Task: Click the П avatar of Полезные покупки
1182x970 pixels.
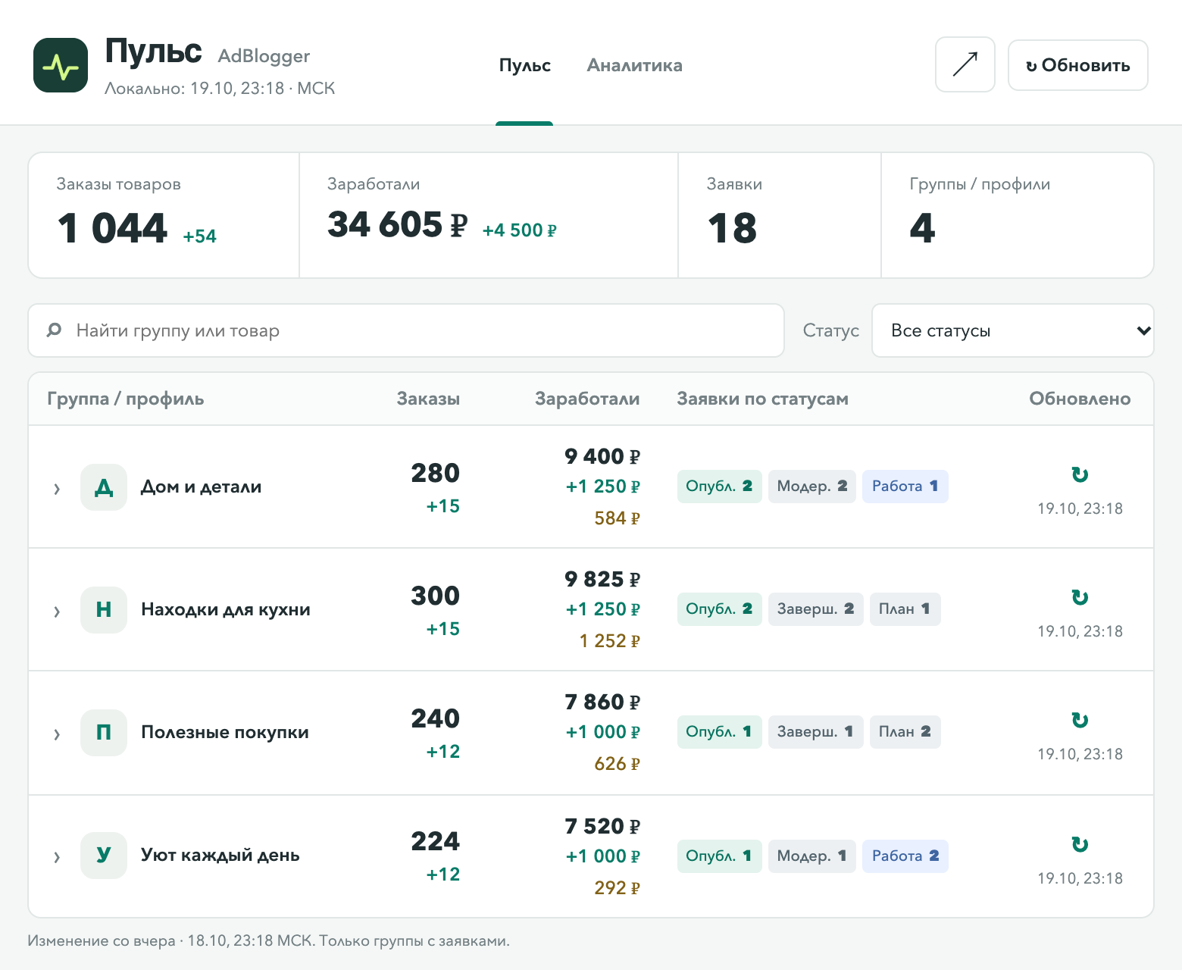Action: [x=104, y=733]
